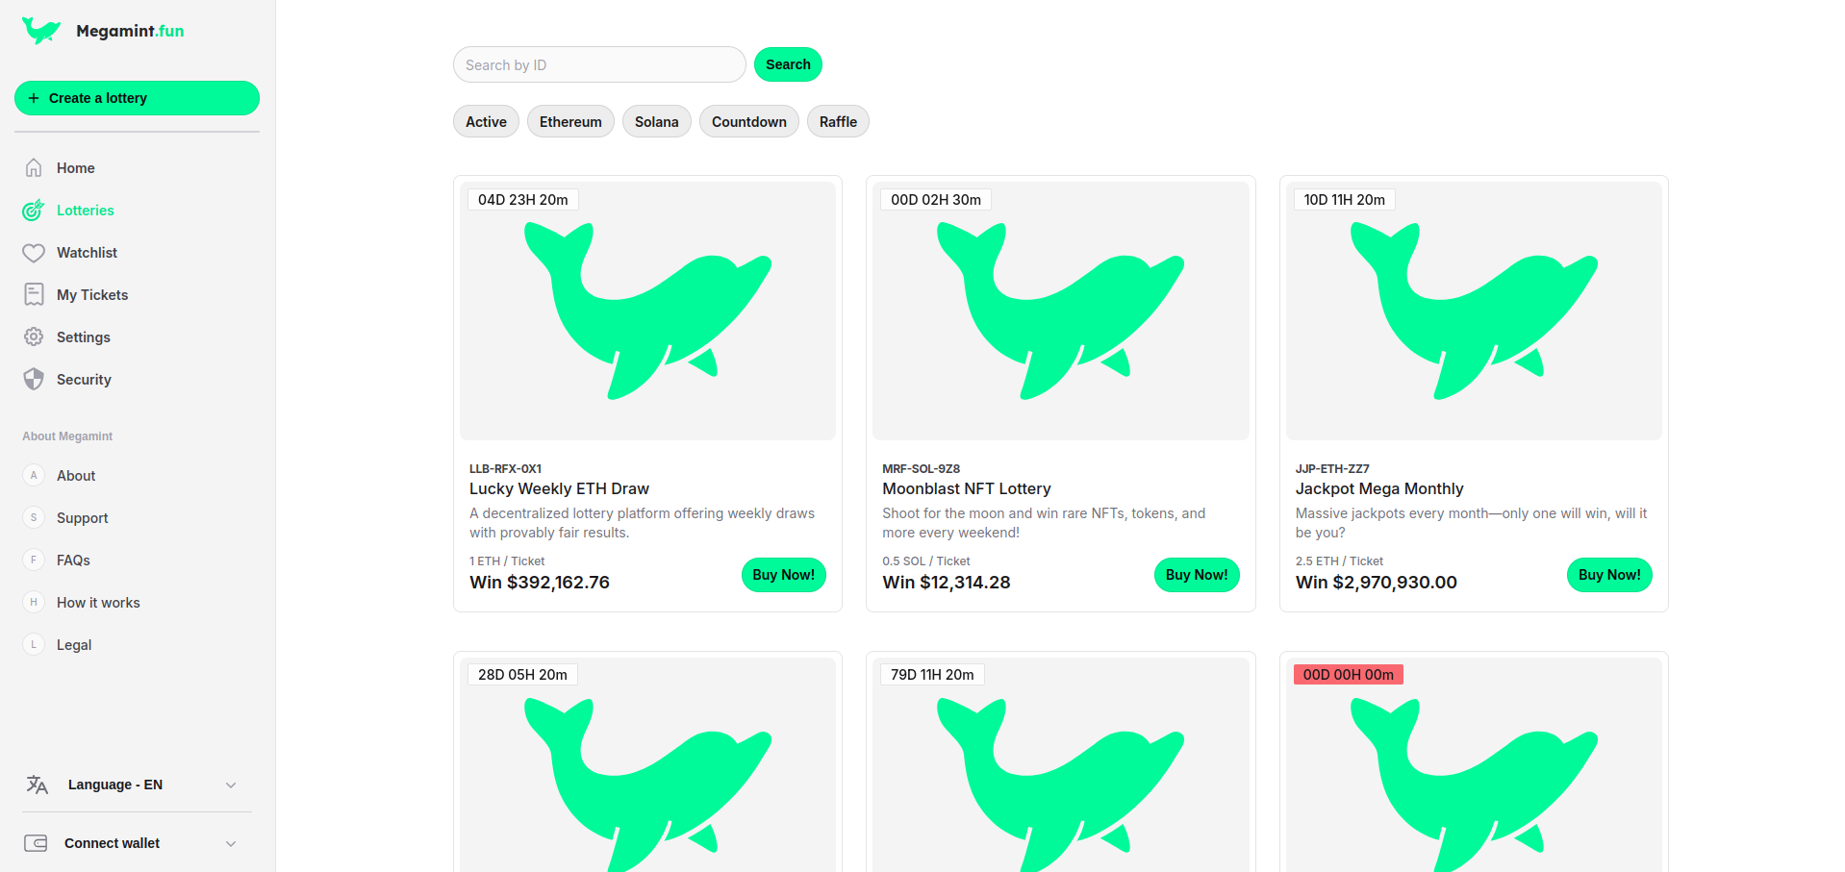
Task: Toggle the Ethereum filter chip
Action: point(570,122)
